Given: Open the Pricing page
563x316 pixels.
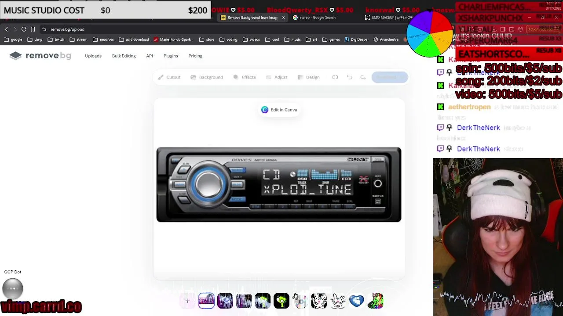Looking at the screenshot, I should pyautogui.click(x=195, y=56).
